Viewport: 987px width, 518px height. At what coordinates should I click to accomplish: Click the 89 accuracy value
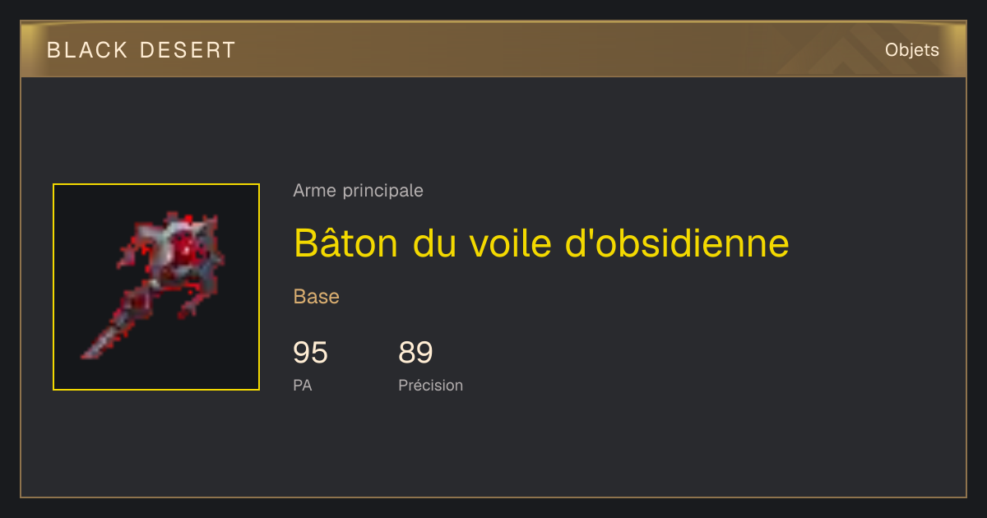pos(415,353)
